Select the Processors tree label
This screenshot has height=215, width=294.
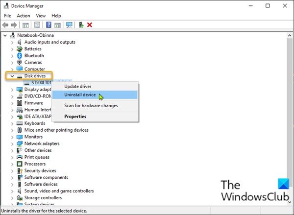click(x=35, y=164)
